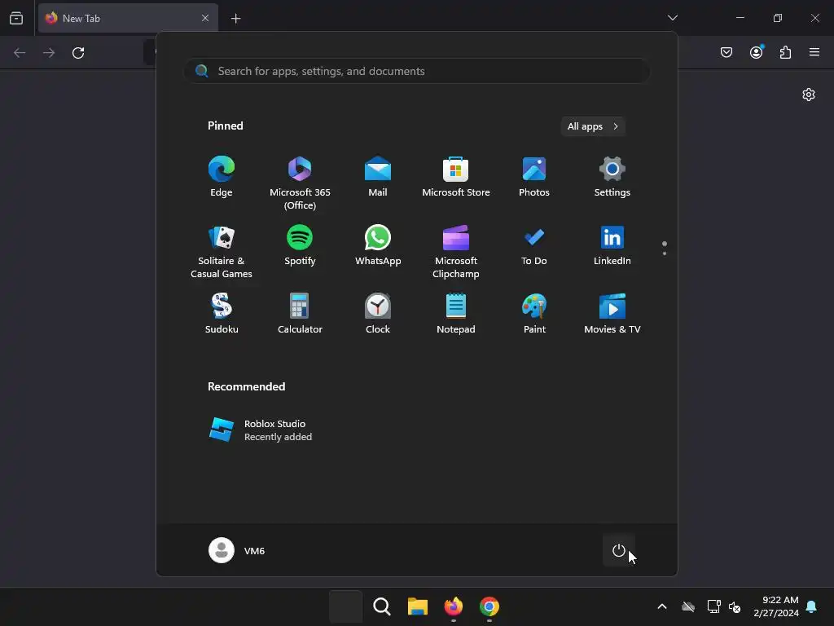The image size is (834, 626).
Task: Open taskbar Search
Action: click(381, 606)
